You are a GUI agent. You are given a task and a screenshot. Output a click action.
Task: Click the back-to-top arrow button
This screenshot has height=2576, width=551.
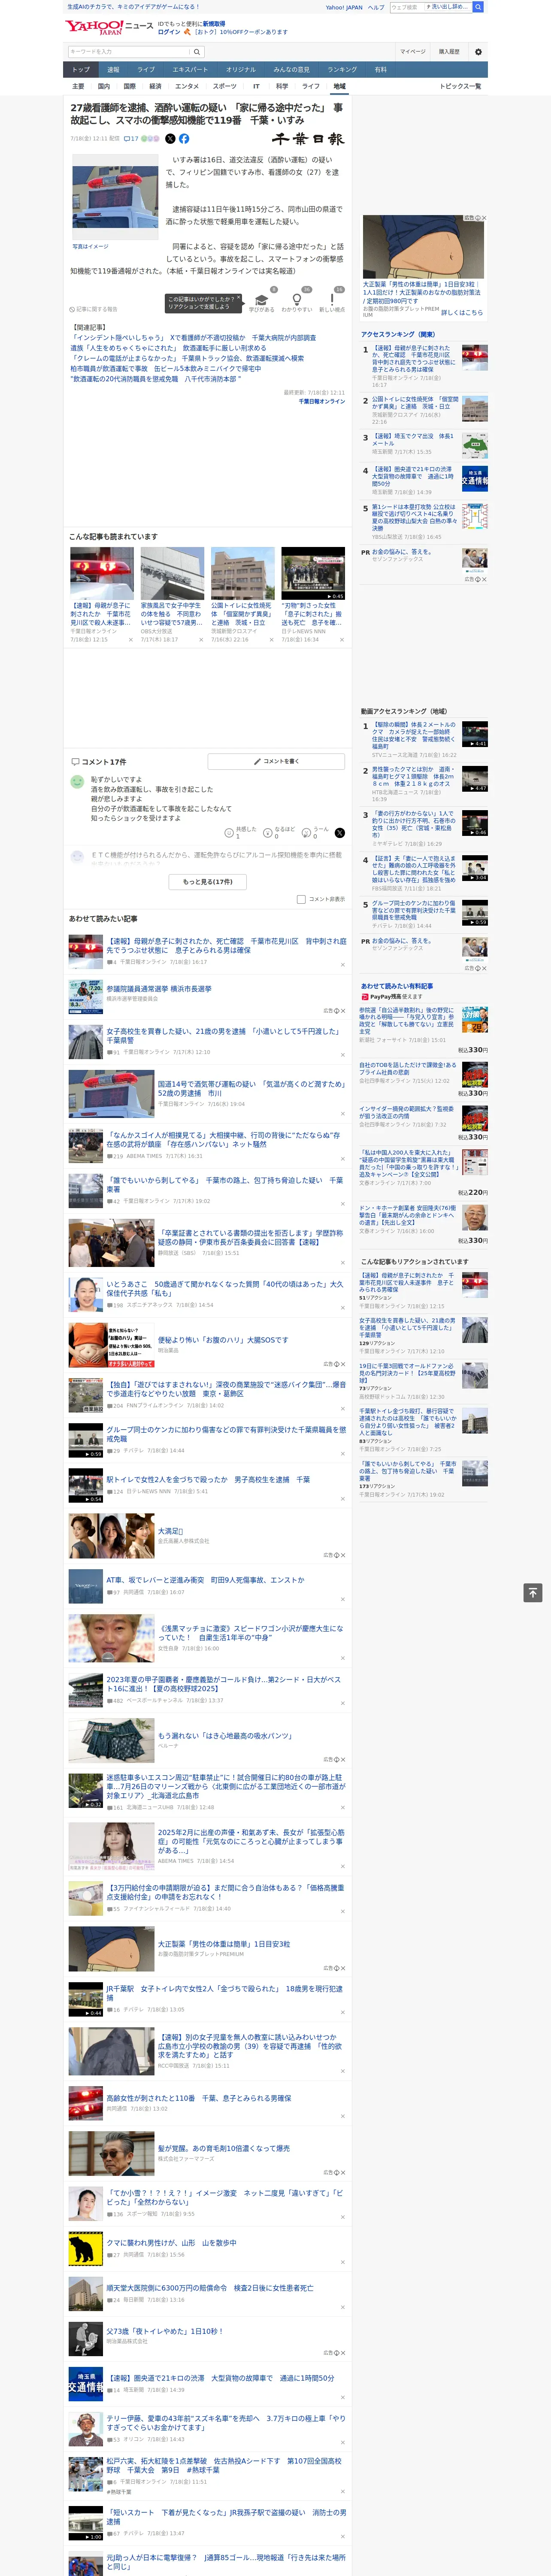pos(533,1592)
